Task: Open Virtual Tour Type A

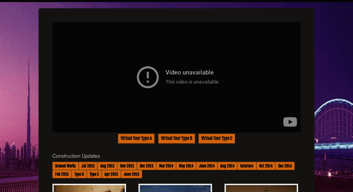Action: point(136,138)
